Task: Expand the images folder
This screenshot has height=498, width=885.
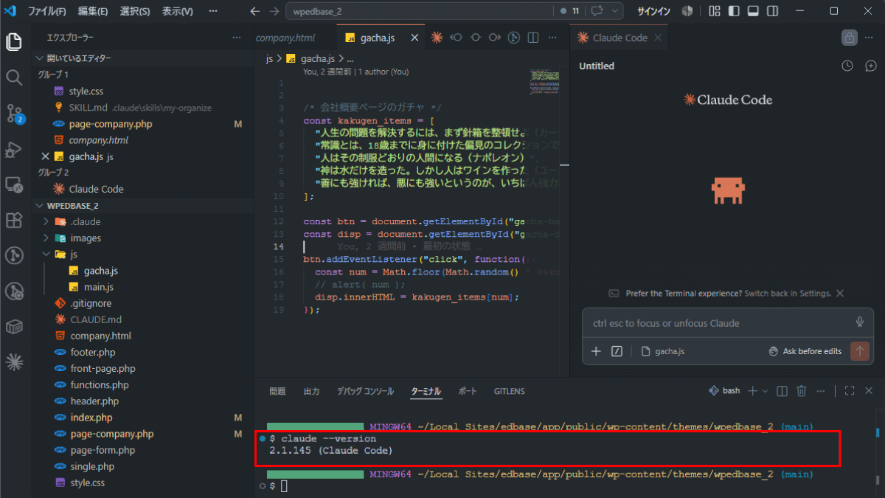Action: point(46,238)
